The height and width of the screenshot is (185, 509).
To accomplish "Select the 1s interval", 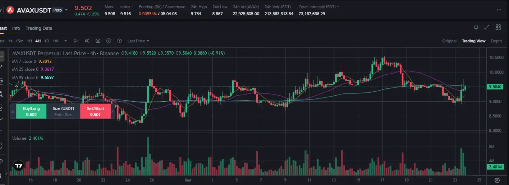I will [10, 41].
